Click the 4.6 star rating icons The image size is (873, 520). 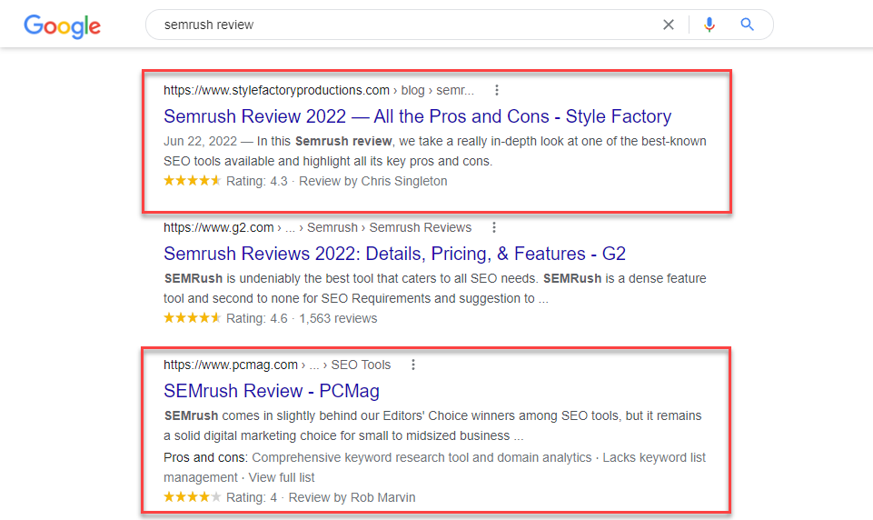pyautogui.click(x=192, y=317)
